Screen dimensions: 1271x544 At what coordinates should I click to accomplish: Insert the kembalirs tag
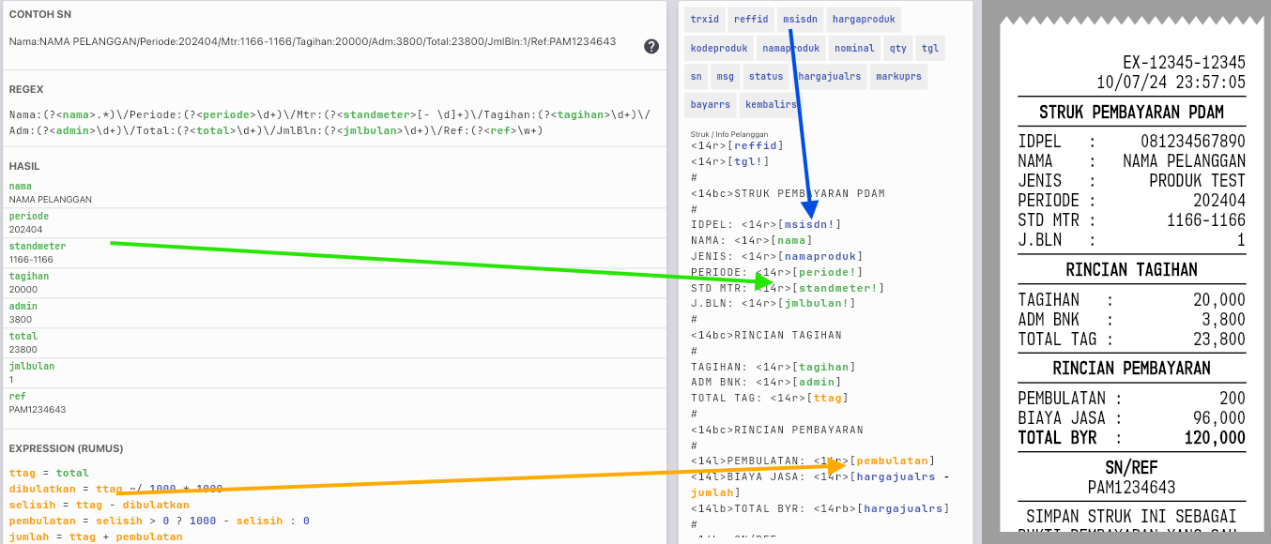[x=771, y=104]
